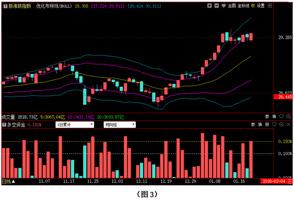Favorite the main chart with the heart icon
294x202 pixels.
(223, 6)
